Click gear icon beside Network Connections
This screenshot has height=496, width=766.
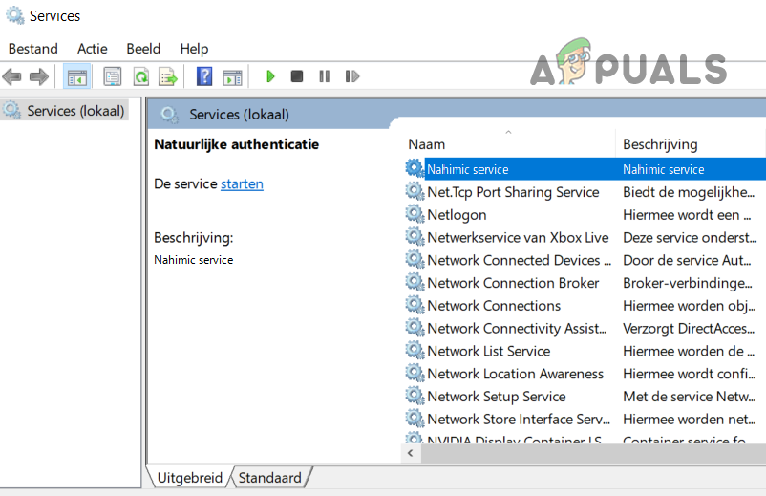415,305
